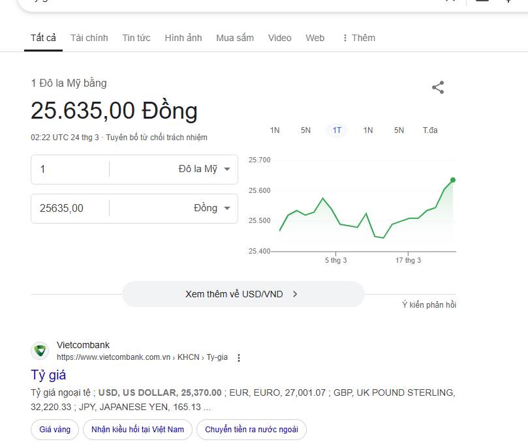Go to the Hình ảnh tab
Viewport: 528px width, 444px height.
pyautogui.click(x=183, y=38)
